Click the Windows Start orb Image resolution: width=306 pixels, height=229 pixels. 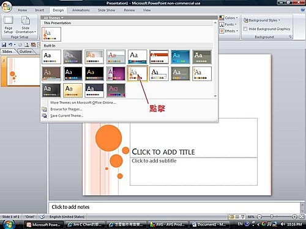coord(9,224)
